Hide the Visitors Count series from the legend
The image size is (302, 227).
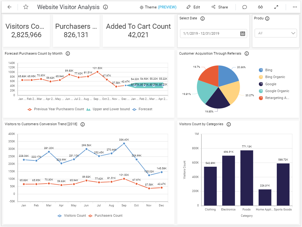coord(73,215)
